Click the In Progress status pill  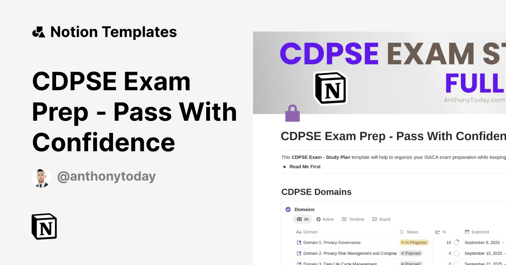[414, 242]
